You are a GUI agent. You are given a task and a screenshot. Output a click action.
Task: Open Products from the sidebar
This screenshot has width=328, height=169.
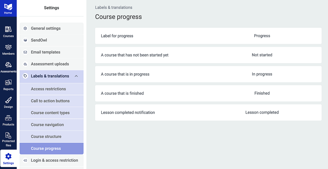(8, 120)
